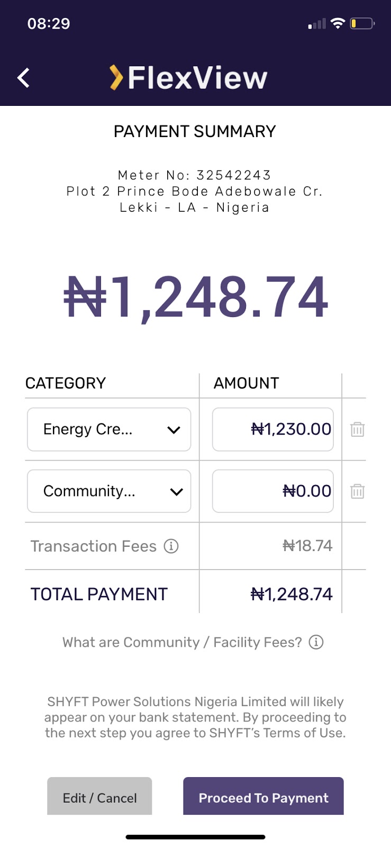Viewport: 391px width, 847px height.
Task: Delete the Energy Credit row with trash icon
Action: coord(358,429)
